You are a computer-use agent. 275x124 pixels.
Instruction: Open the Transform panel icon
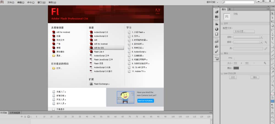tap(217, 34)
